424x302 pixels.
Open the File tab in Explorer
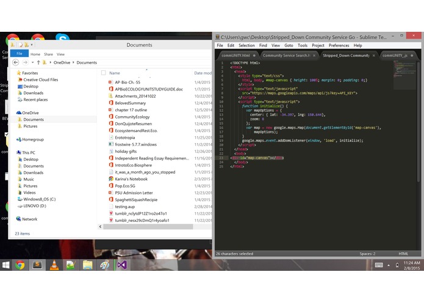click(x=20, y=54)
